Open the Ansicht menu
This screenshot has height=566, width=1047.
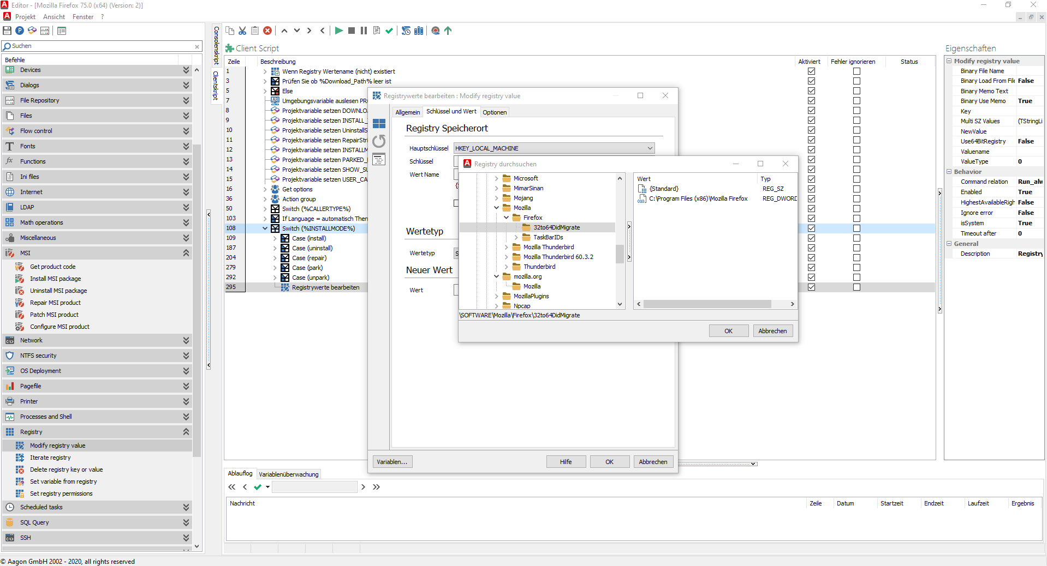[x=54, y=17]
